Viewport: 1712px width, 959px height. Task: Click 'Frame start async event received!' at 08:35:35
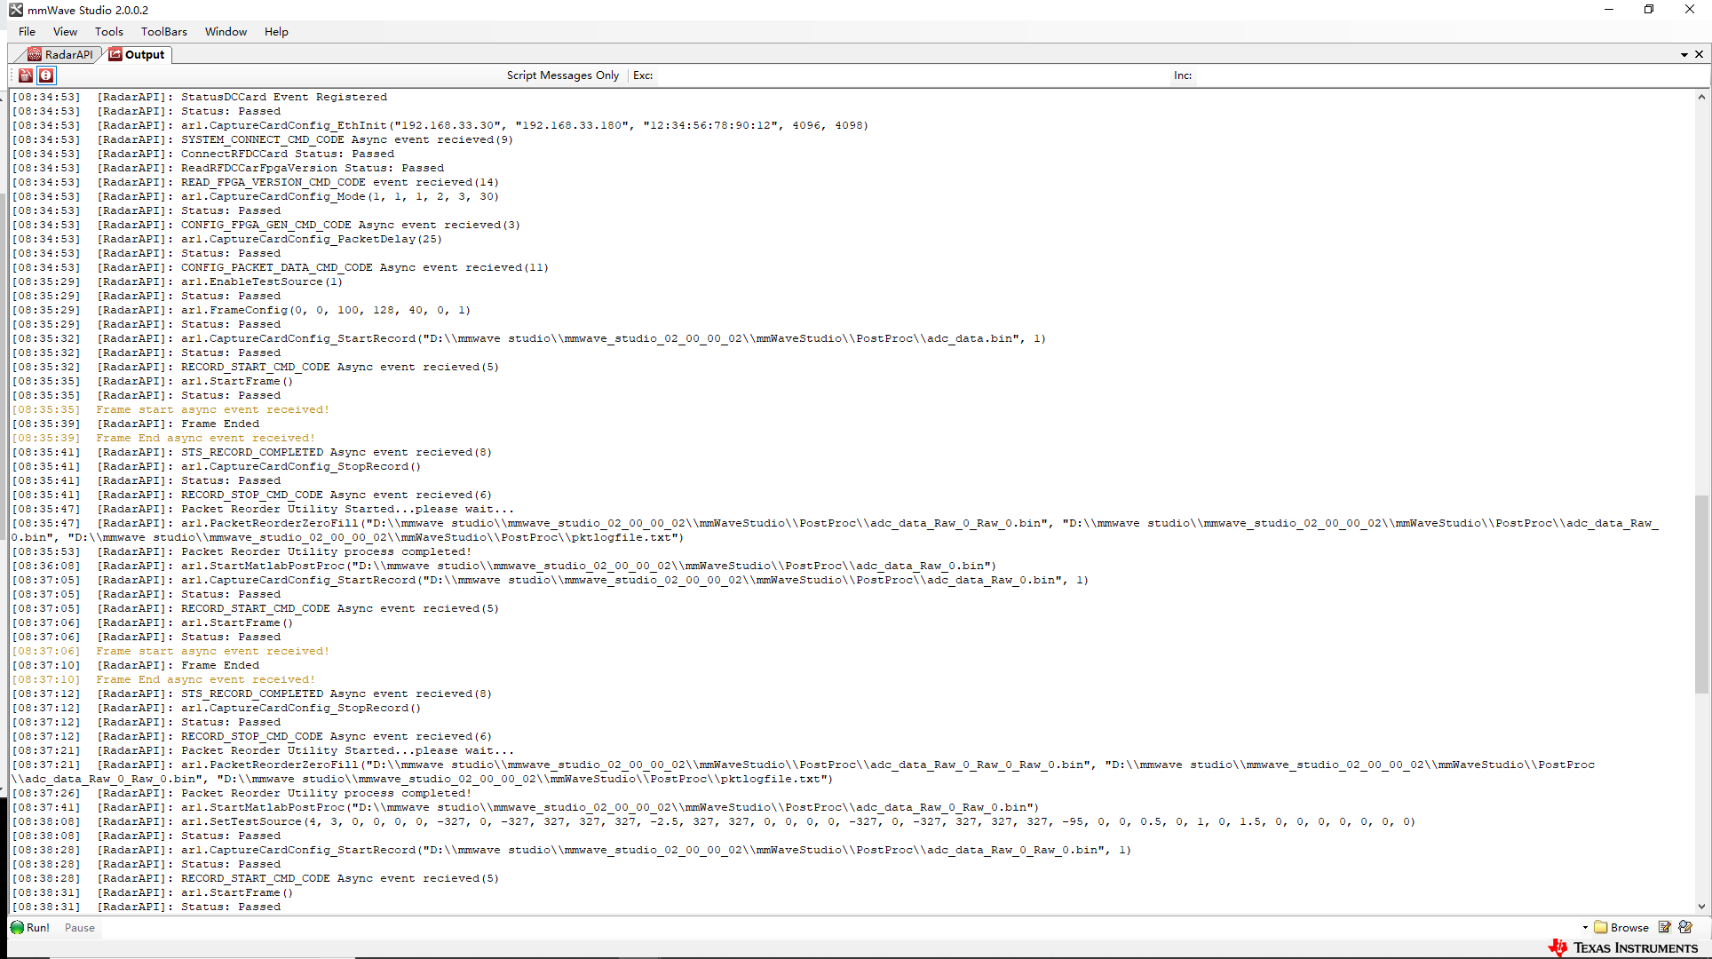pos(213,409)
